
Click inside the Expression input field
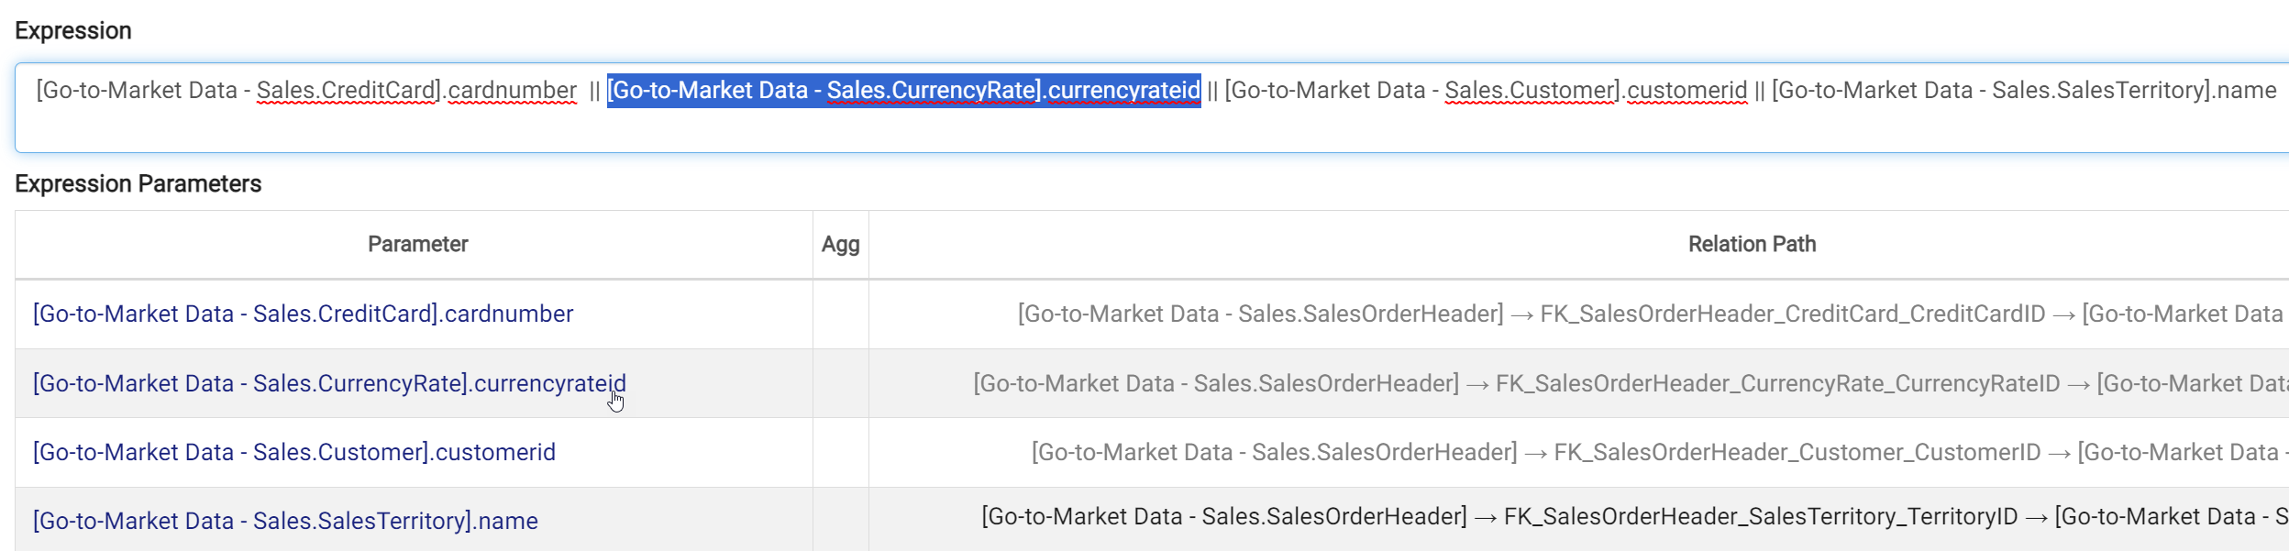[x=1100, y=128]
